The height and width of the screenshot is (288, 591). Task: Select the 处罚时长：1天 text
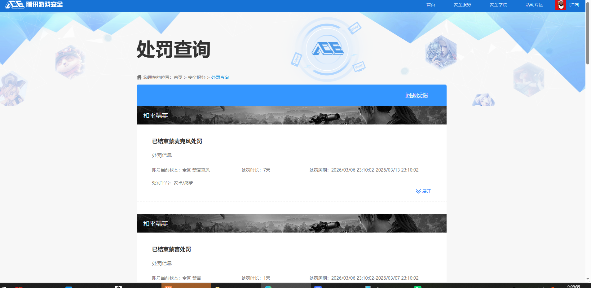pos(256,278)
